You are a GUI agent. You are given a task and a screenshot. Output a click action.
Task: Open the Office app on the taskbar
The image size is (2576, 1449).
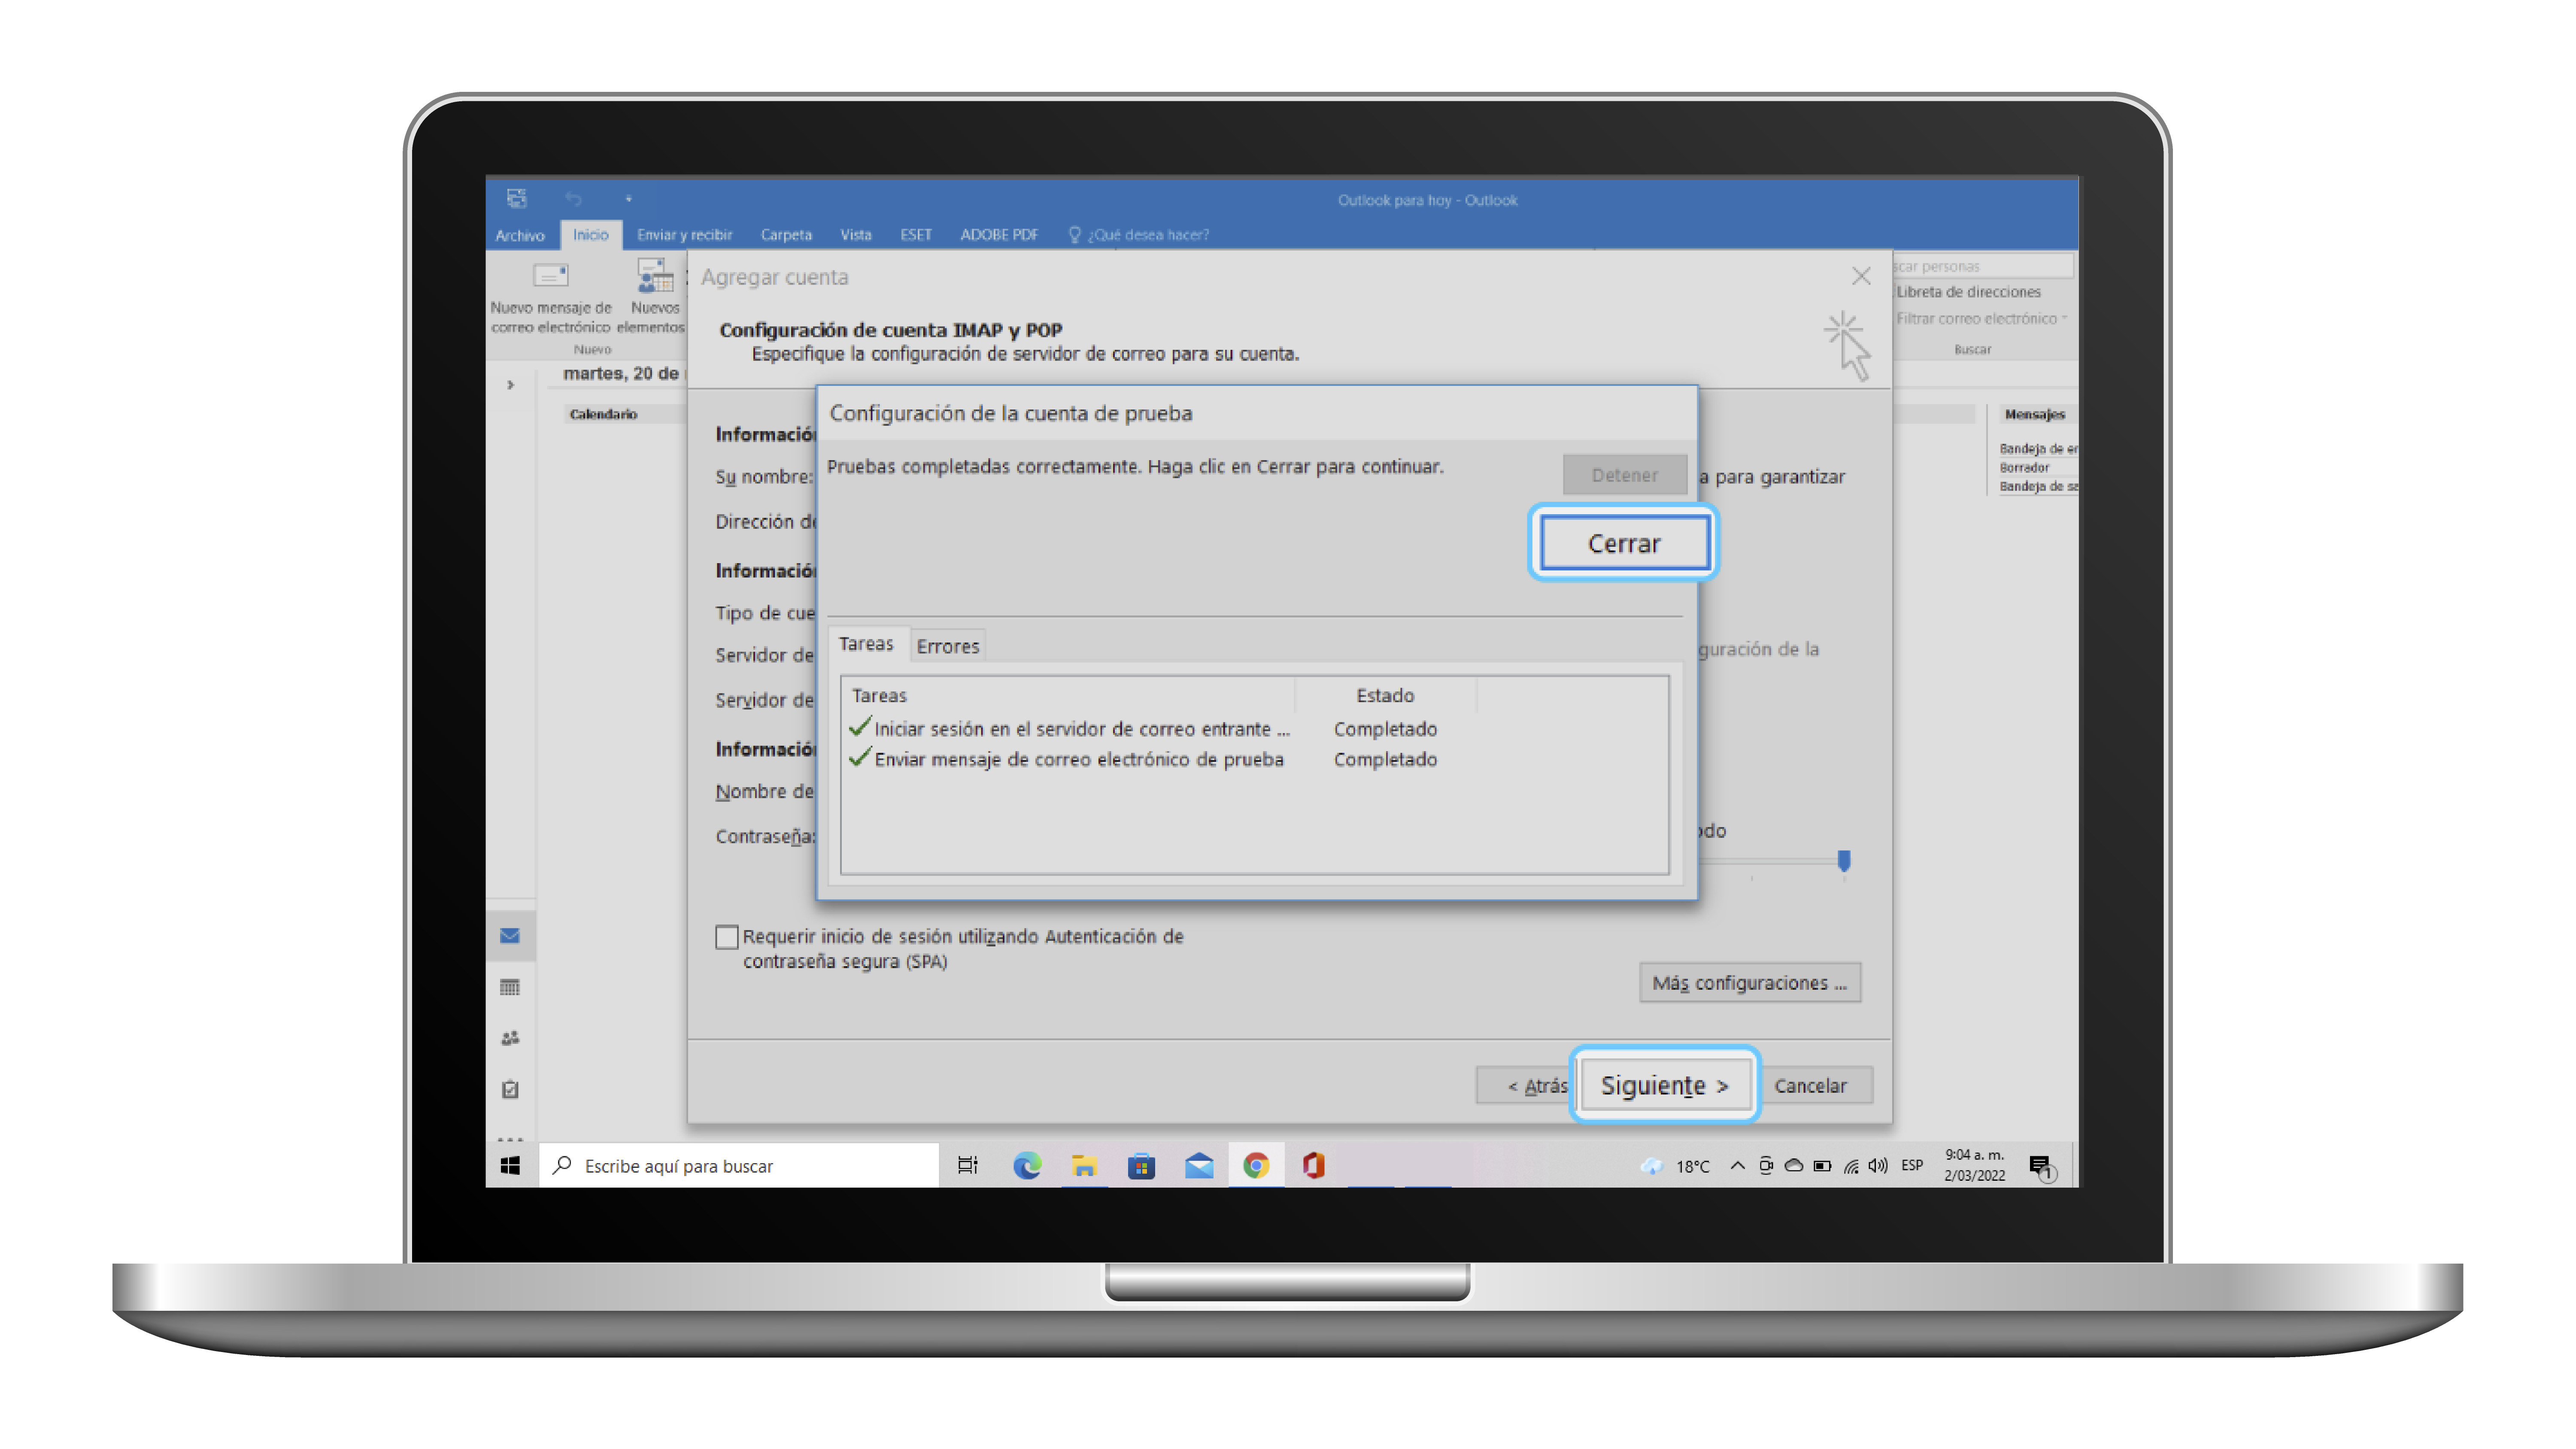pos(1313,1165)
